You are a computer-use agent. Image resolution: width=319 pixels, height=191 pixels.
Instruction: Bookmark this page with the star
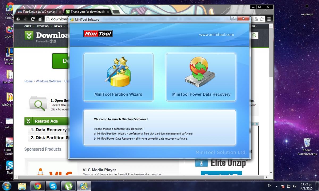[262, 19]
